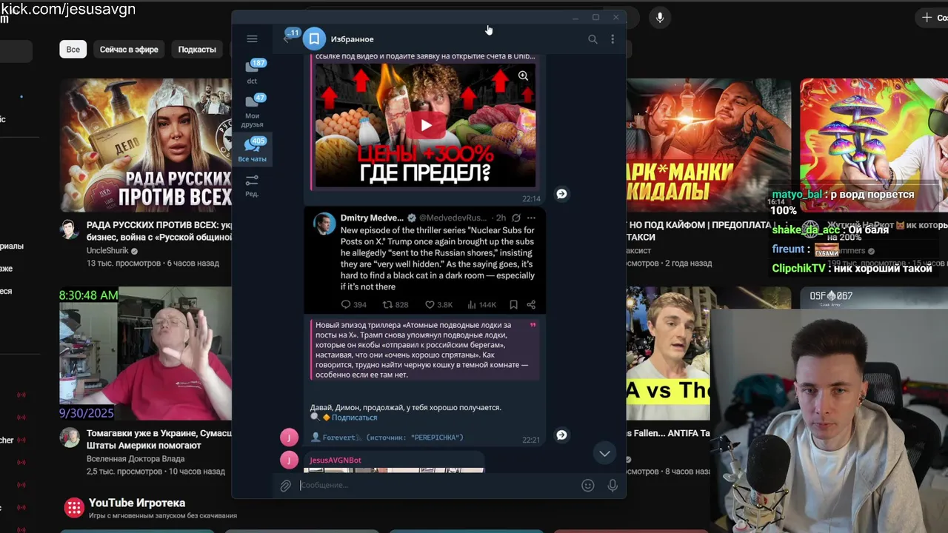Open the Вселенная Доктора Влада channel avatar

point(70,437)
